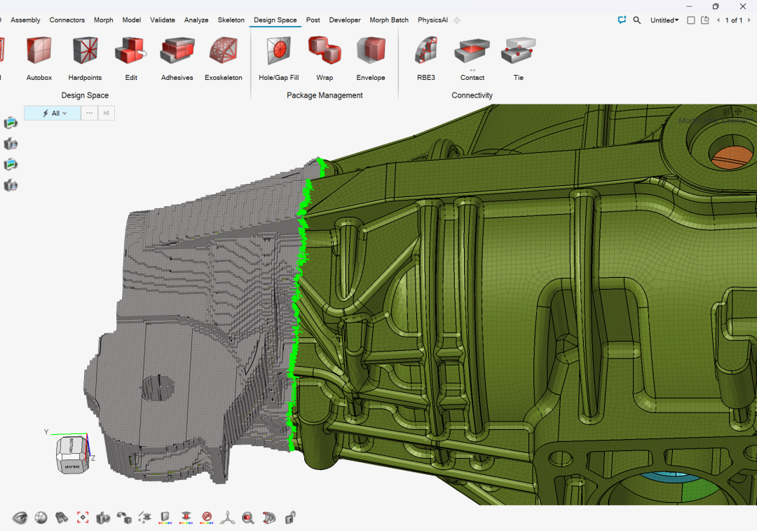Click the globe icon in the bottom toolbar
Screen dimensions: 757x531
(41, 518)
